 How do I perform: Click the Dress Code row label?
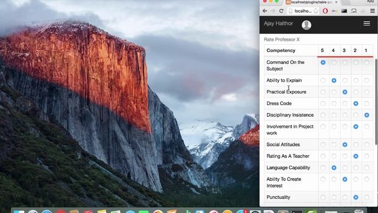click(279, 104)
